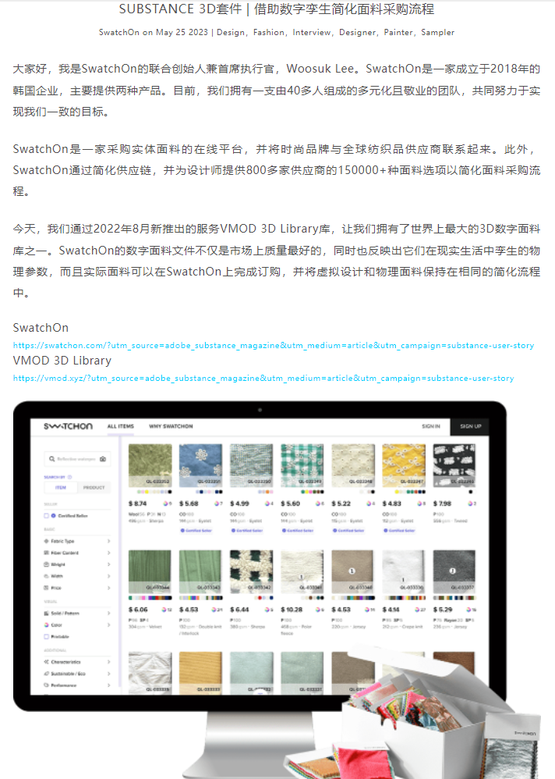
Task: Expand the Characteristics chevron
Action: 108,662
